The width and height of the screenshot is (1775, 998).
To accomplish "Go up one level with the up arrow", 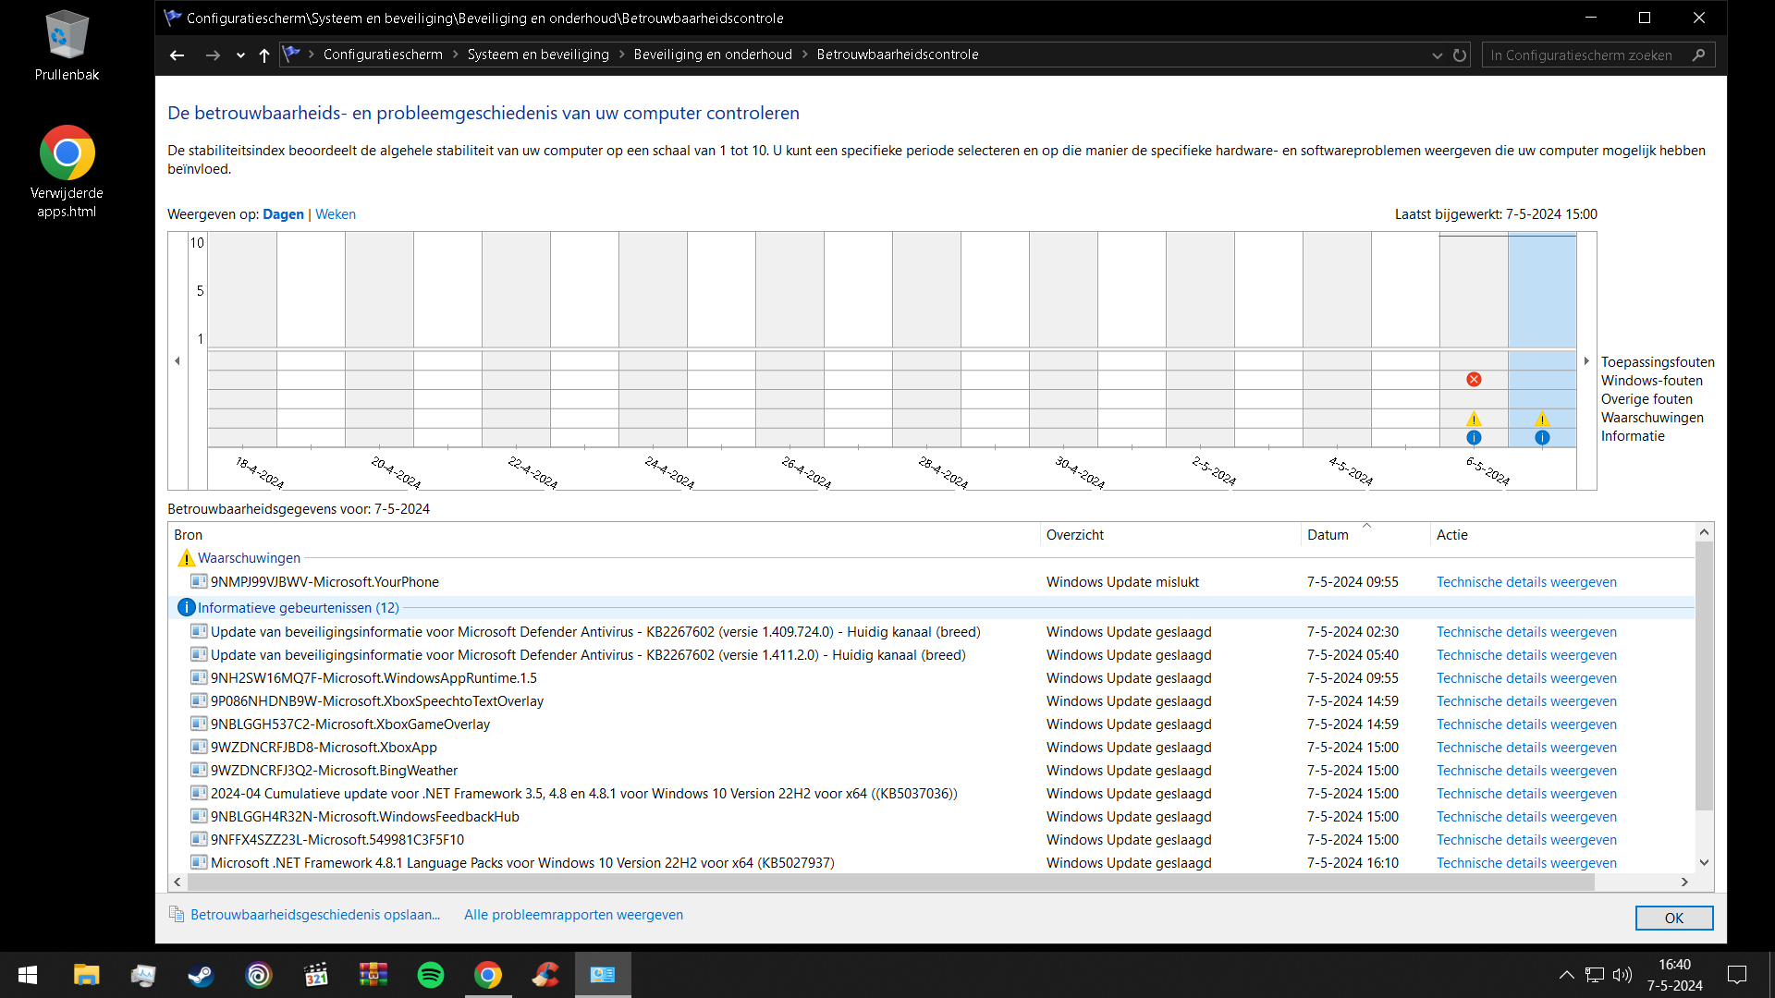I will (x=264, y=55).
